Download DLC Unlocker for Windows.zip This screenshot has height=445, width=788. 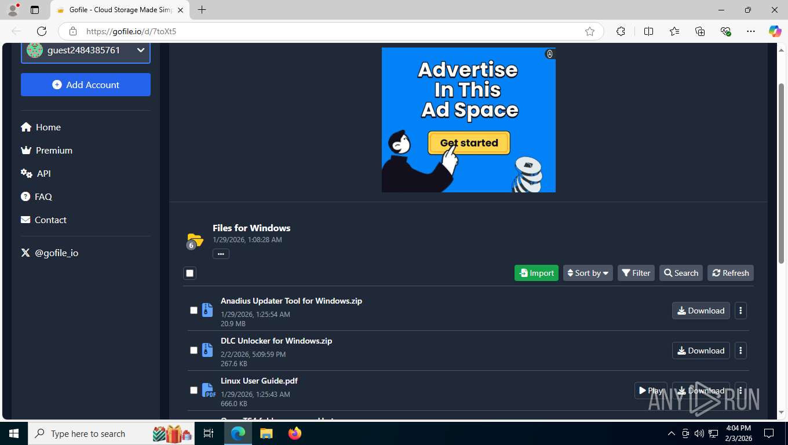(x=701, y=351)
